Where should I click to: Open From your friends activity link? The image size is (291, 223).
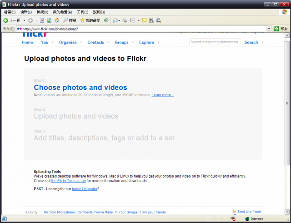pyautogui.click(x=153, y=212)
